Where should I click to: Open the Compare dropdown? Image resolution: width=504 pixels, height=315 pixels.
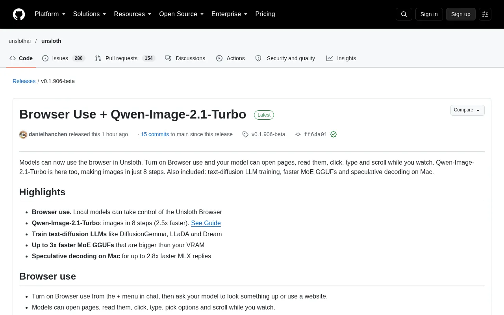[x=467, y=110]
